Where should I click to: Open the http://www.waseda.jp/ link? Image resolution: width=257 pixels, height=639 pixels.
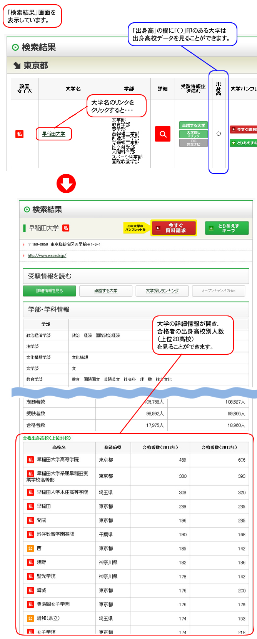click(x=47, y=255)
